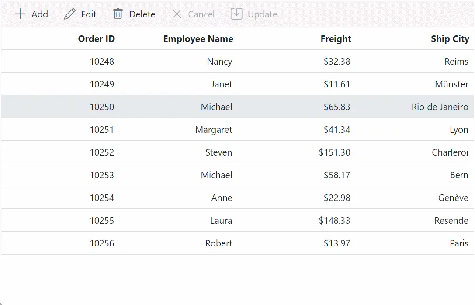Screen dimensions: 475x305
Task: Click the plus icon next to Add
Action: (20, 14)
